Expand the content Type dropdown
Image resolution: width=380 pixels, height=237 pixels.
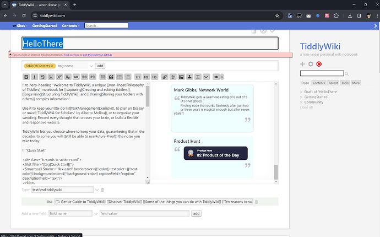click(97, 190)
